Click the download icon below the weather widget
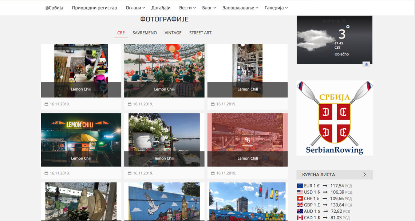Screen dimensions: 415x221 (x=366, y=64)
